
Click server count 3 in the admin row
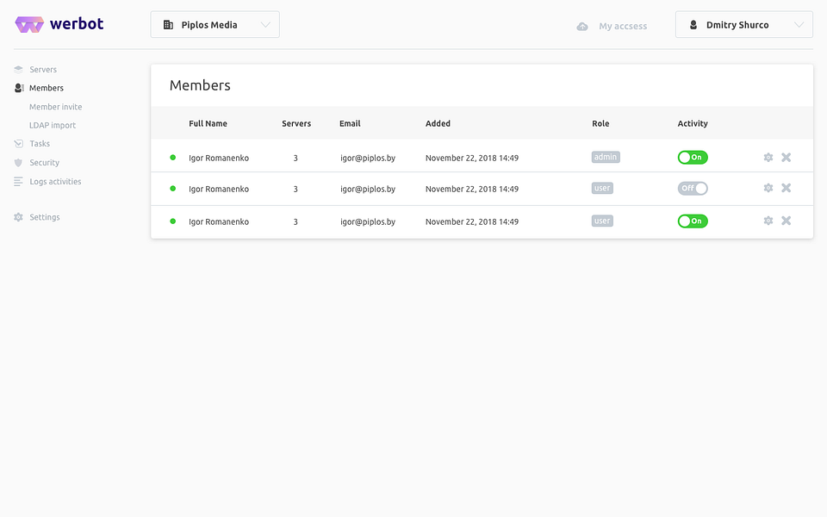click(x=295, y=158)
